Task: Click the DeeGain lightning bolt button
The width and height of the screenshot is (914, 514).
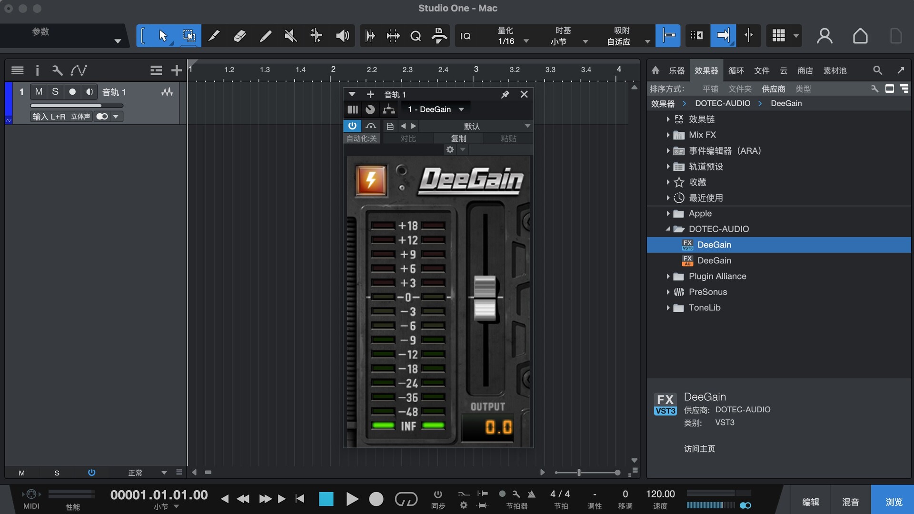Action: point(371,181)
